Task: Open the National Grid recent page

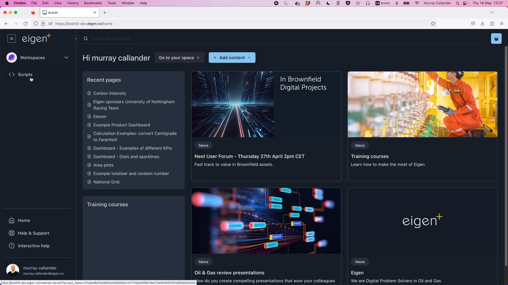Action: (x=106, y=182)
